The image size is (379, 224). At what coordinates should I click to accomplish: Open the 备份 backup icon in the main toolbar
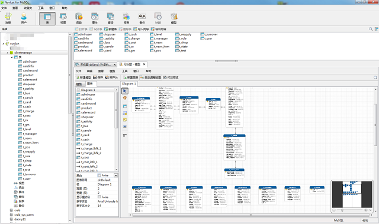(142, 18)
